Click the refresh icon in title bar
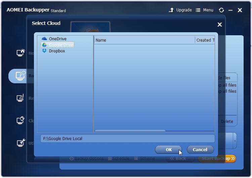The height and width of the screenshot is (178, 252). (x=221, y=10)
